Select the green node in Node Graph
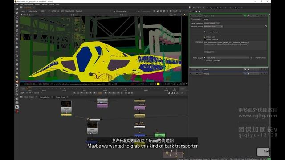Viewport: 285px width, 160px height. coord(160,135)
